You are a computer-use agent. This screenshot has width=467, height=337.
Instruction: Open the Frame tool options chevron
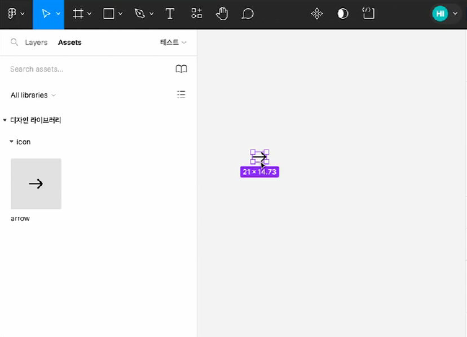[89, 14]
